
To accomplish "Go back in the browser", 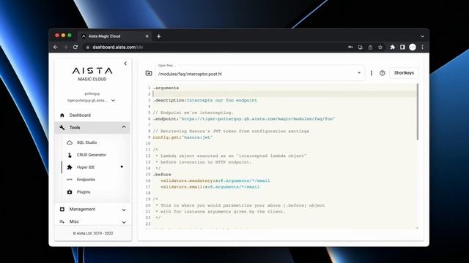I will coord(56,47).
